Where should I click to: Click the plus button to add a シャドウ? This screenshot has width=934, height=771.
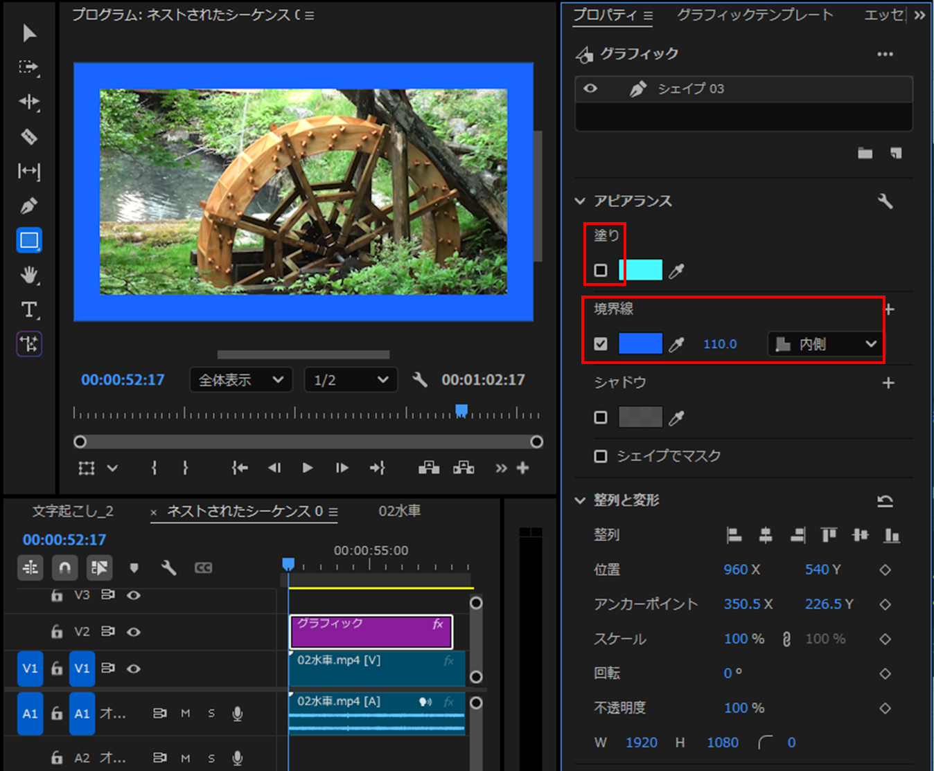tap(889, 382)
